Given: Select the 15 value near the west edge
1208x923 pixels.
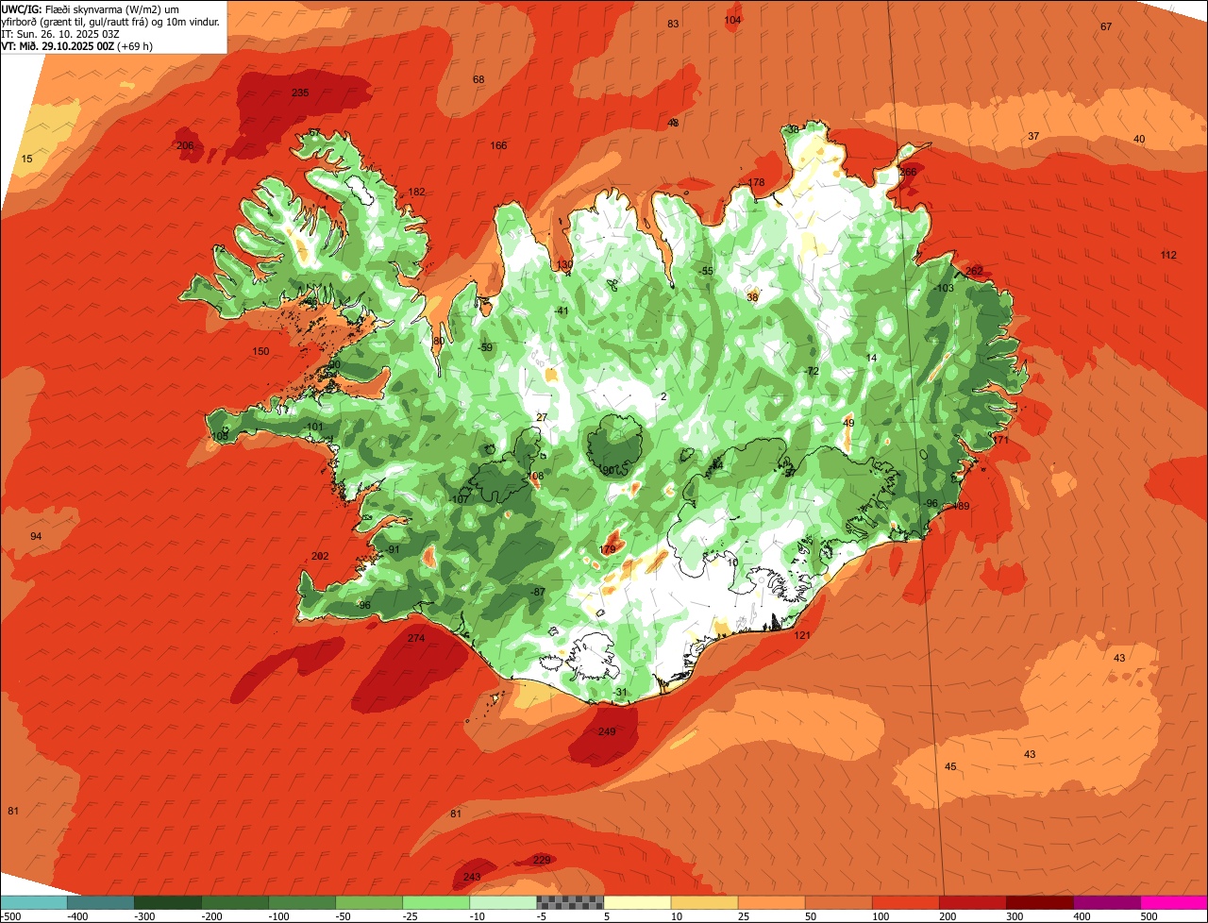Looking at the screenshot, I should (x=26, y=159).
